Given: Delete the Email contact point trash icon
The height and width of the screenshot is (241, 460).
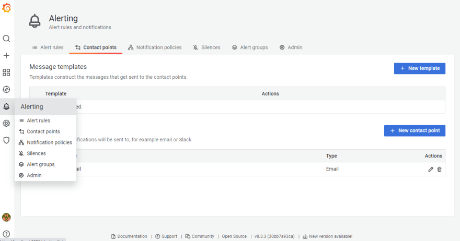Looking at the screenshot, I should [x=440, y=169].
